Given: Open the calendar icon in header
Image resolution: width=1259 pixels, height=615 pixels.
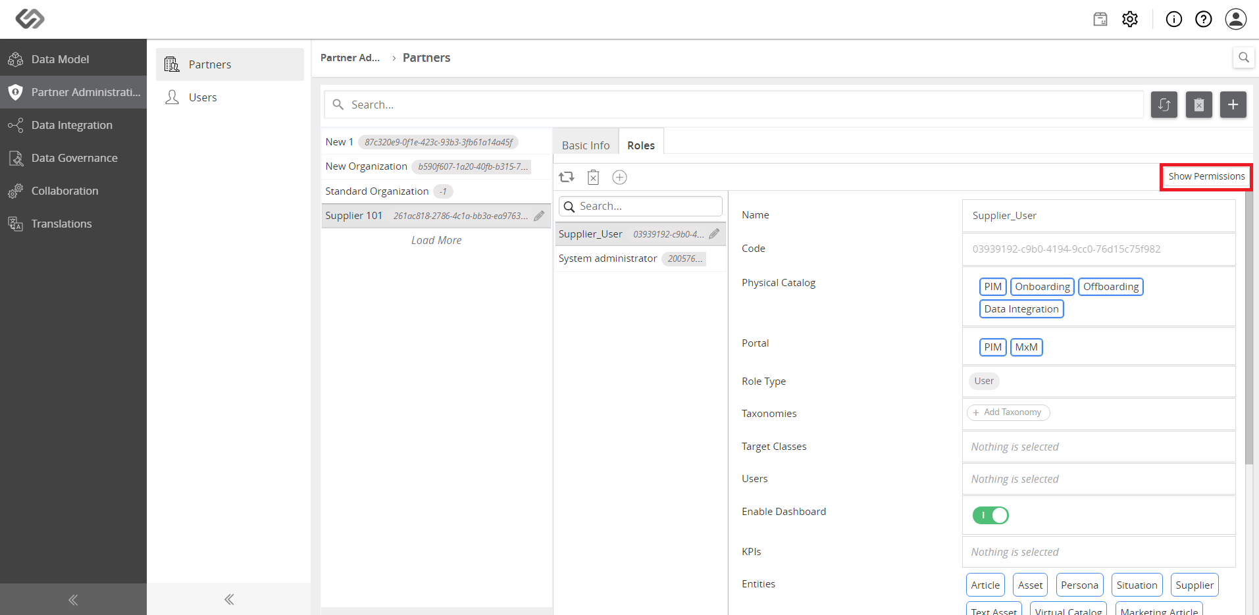Looking at the screenshot, I should 1100,19.
